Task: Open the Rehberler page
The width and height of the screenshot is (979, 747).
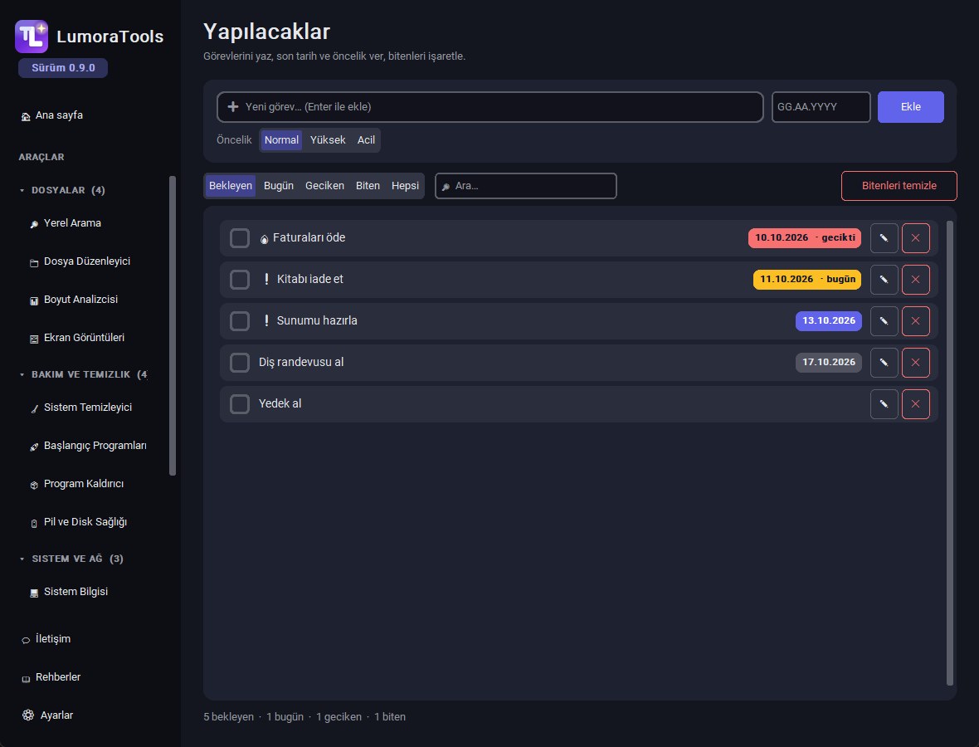Action: pos(50,677)
